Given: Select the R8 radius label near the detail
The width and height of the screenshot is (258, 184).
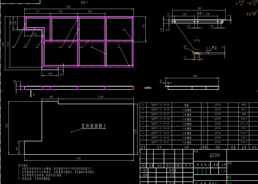Looking at the screenshot, I should 185,47.
